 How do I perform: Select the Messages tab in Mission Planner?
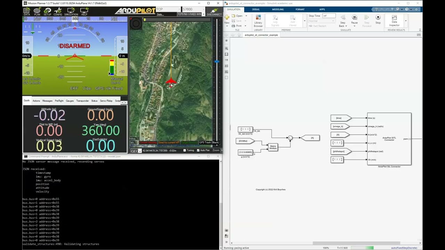pos(47,101)
